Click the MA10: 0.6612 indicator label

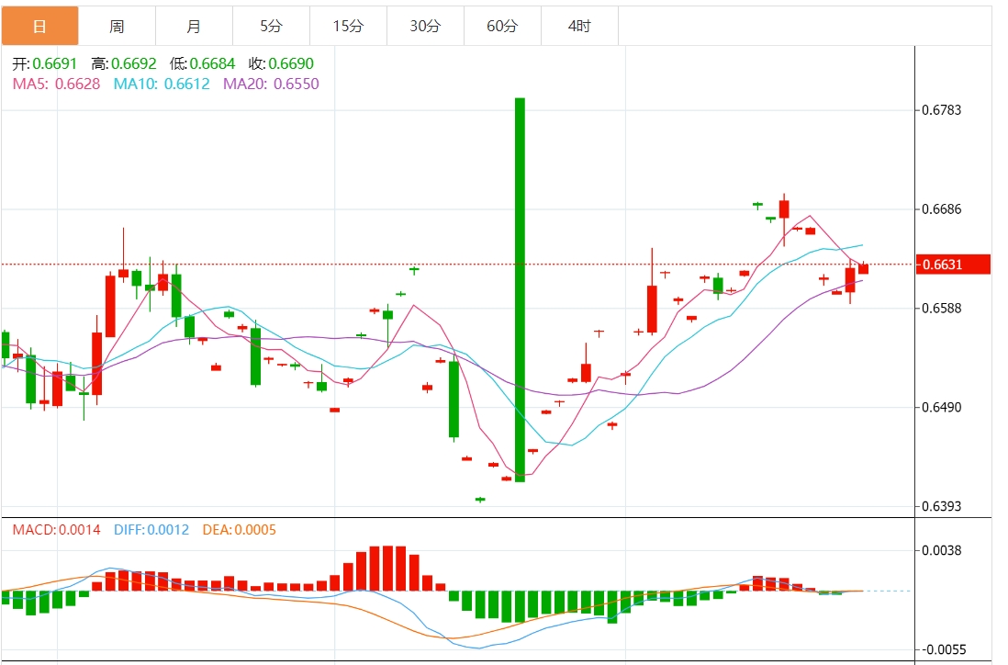click(162, 84)
